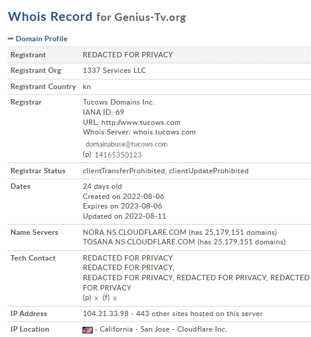Image resolution: width=311 pixels, height=337 pixels.
Task: Click Created on 2022-08-06 date
Action: [x=123, y=197]
